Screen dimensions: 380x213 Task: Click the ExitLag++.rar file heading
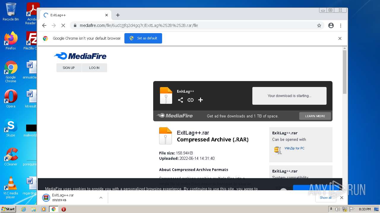[x=193, y=133]
